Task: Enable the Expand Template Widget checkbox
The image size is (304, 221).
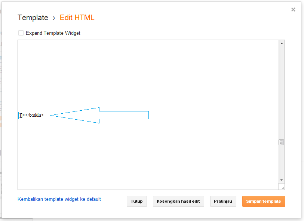Action: [x=21, y=33]
